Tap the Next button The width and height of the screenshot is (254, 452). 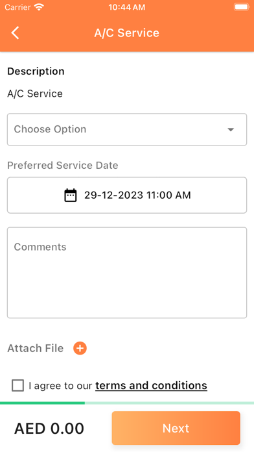176,428
